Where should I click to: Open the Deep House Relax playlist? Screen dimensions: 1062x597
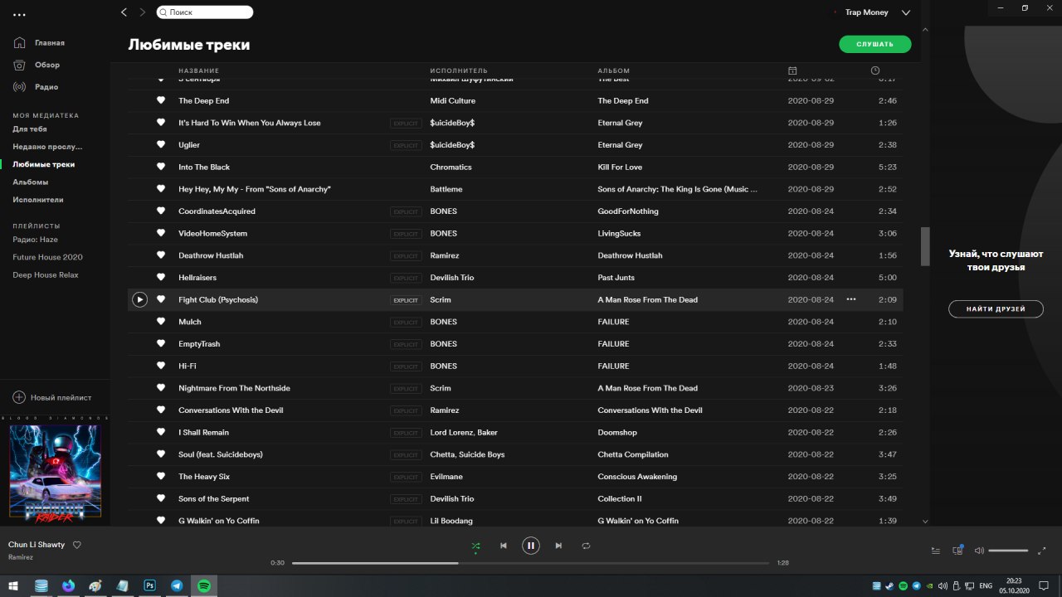(x=46, y=274)
